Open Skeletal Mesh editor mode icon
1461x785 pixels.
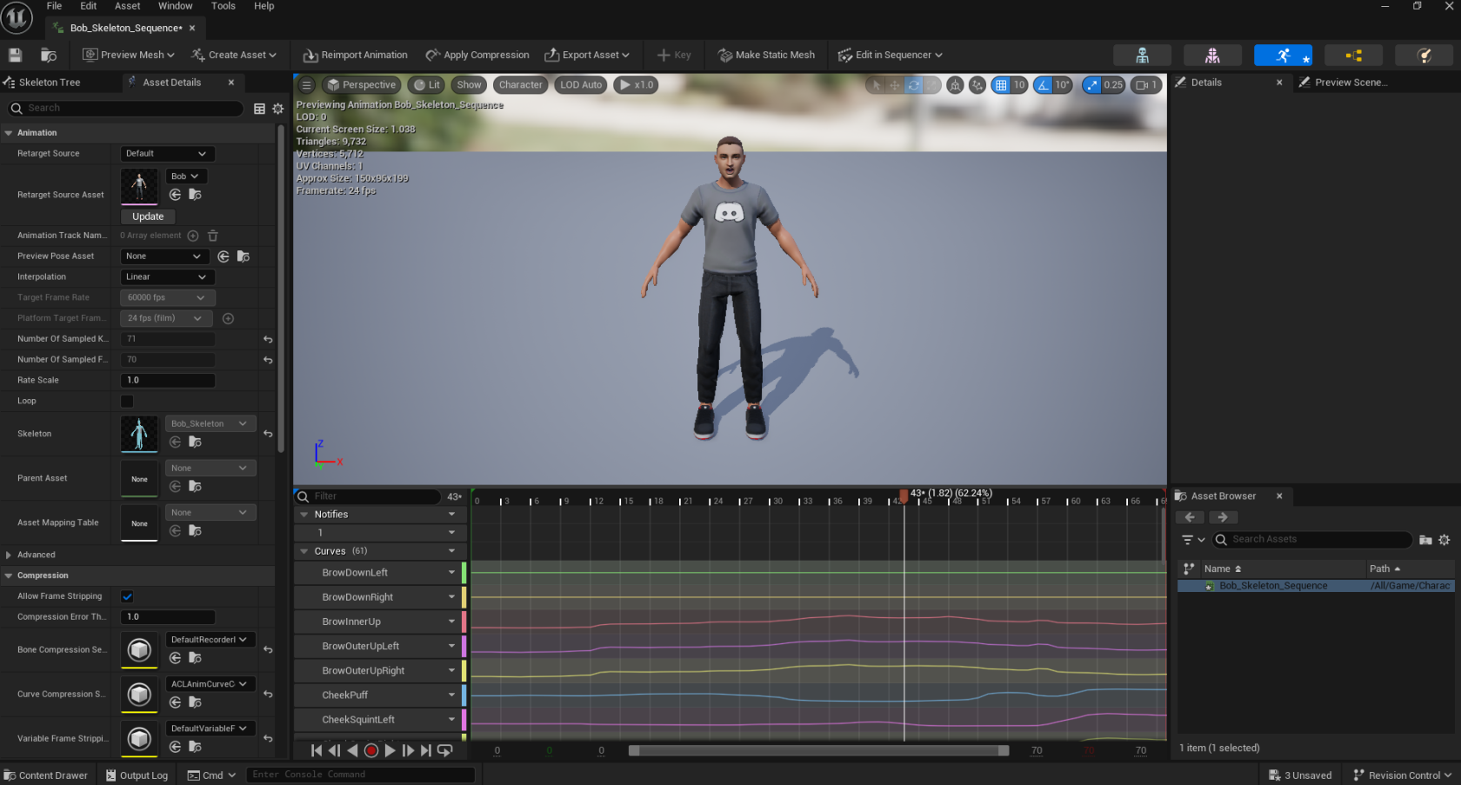click(x=1212, y=55)
